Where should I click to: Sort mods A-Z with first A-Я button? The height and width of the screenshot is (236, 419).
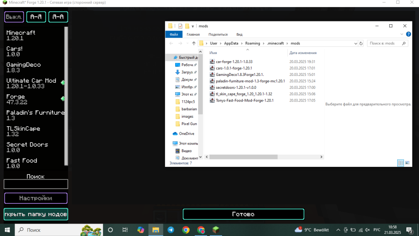click(36, 17)
